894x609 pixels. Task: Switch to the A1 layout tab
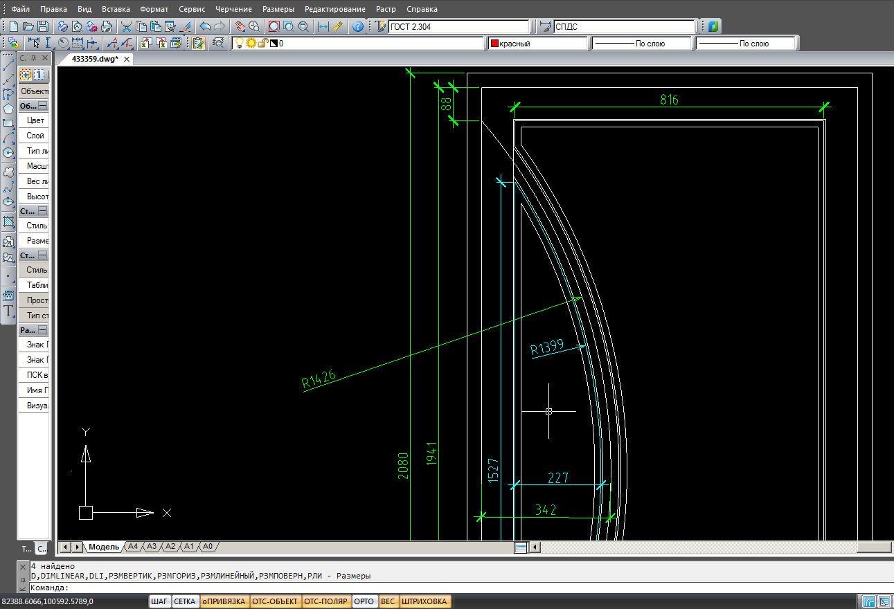pyautogui.click(x=188, y=547)
